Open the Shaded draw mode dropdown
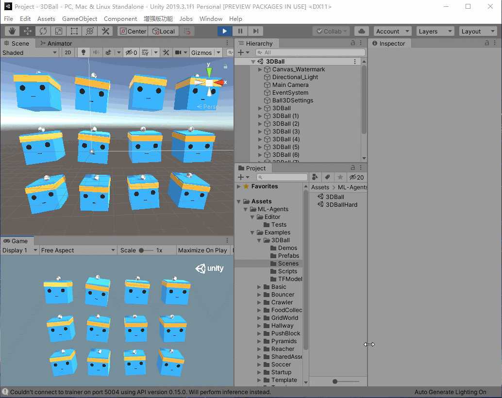The height and width of the screenshot is (398, 502). (x=29, y=52)
